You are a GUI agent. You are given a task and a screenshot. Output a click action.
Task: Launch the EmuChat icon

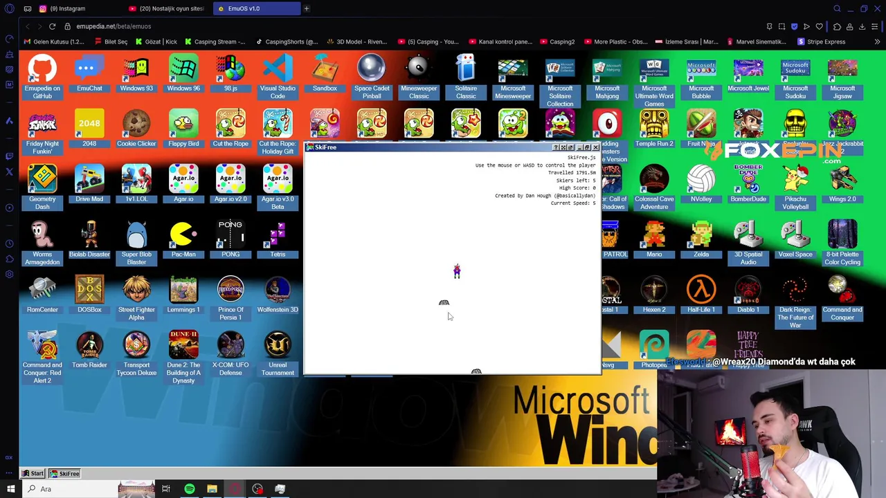point(89,73)
